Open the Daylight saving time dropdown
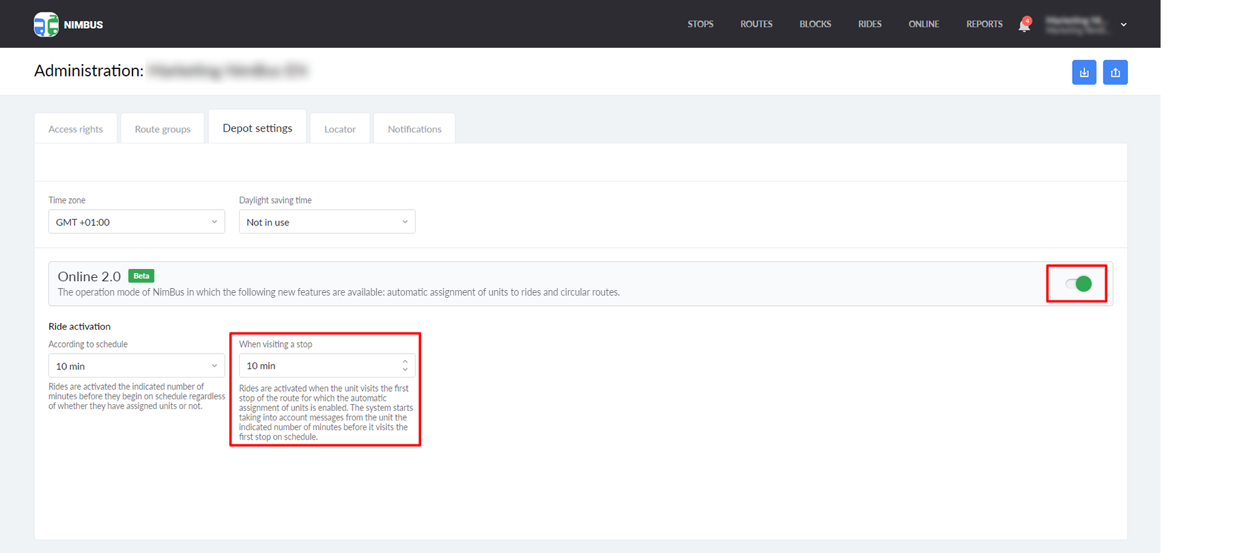 [x=326, y=222]
